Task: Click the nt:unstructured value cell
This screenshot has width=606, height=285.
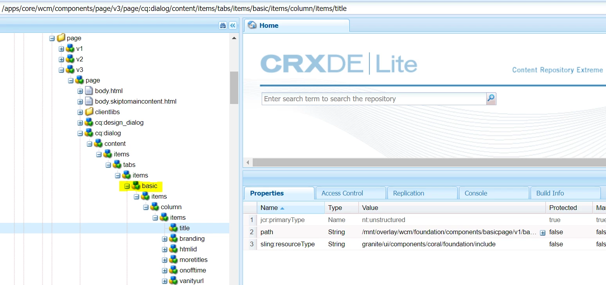Action: coord(452,220)
